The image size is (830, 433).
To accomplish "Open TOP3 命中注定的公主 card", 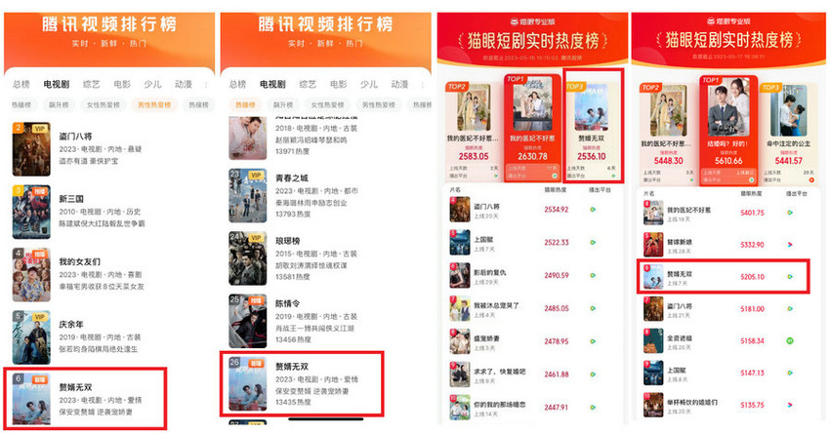I will pyautogui.click(x=788, y=133).
